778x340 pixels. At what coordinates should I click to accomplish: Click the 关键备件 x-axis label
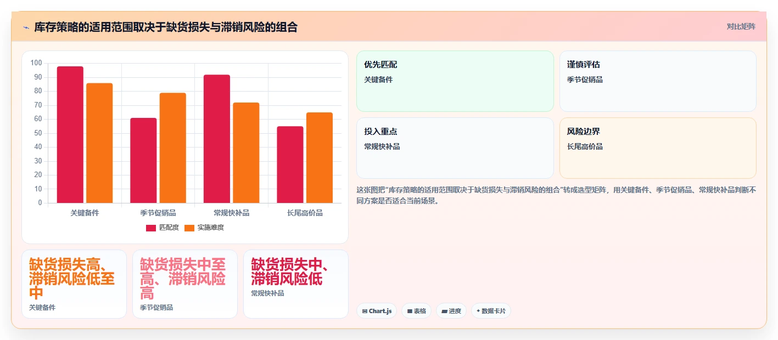tap(85, 213)
